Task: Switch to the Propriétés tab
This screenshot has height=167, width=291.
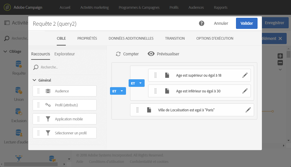Action: pos(87,38)
